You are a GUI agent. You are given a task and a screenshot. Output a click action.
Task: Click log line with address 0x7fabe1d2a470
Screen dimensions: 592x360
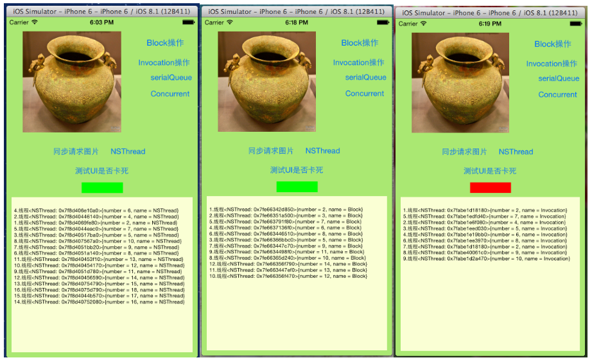click(487, 258)
